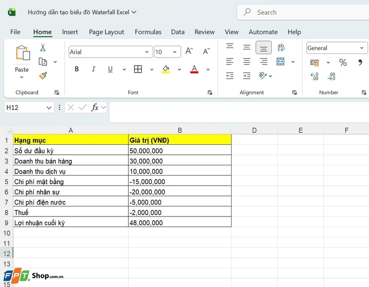Viewport: 369px width, 287px height.
Task: Open the Help tab
Action: tap(294, 32)
